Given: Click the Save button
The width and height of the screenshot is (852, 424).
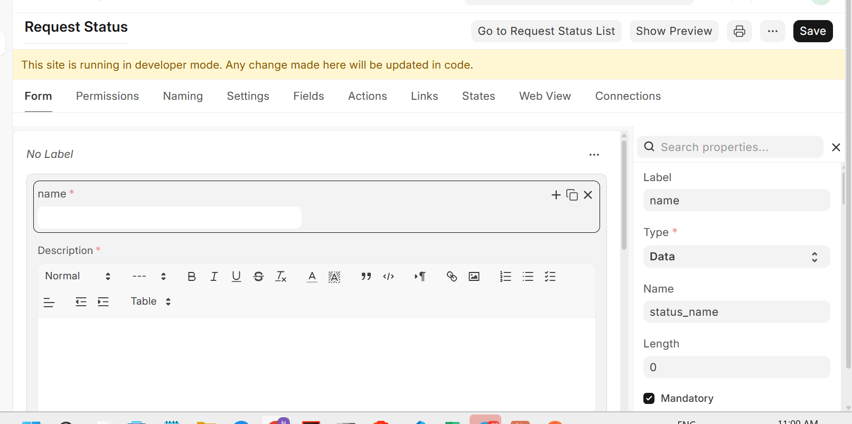Looking at the screenshot, I should [x=812, y=31].
